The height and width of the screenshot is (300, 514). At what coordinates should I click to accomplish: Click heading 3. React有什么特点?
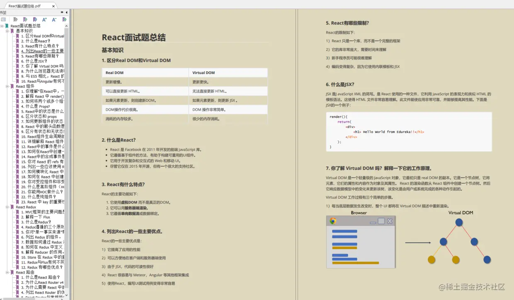tap(123, 185)
